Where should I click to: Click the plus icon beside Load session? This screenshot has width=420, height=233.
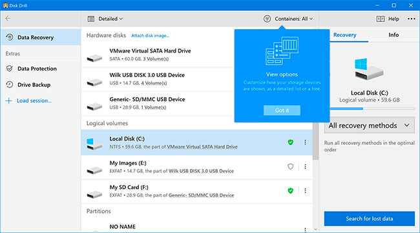coord(9,101)
